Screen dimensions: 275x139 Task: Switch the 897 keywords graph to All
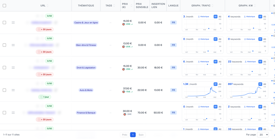point(265,84)
